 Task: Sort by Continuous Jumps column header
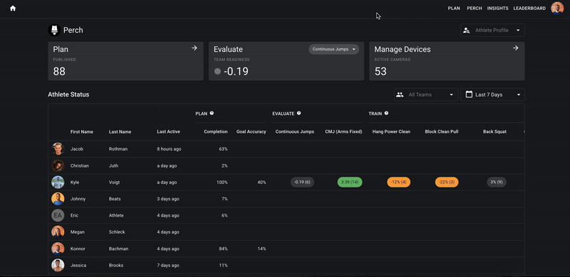[295, 132]
